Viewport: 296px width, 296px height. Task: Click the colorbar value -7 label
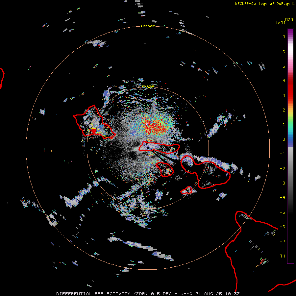coord(283,241)
